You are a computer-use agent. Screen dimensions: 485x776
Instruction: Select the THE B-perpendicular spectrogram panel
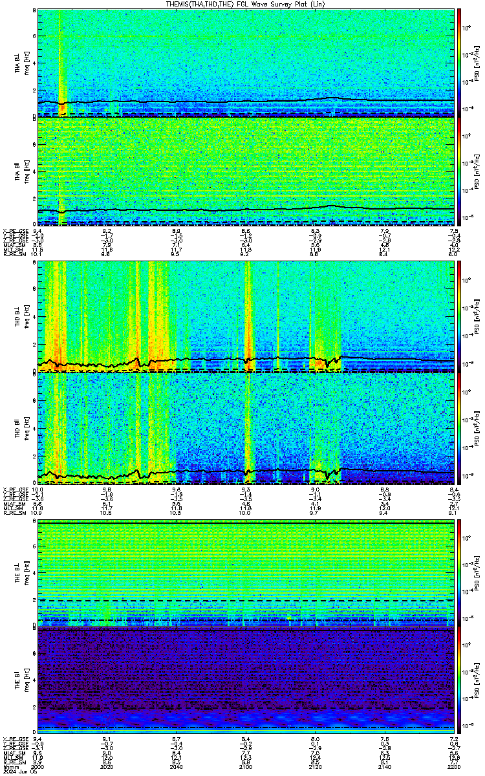(x=246, y=573)
